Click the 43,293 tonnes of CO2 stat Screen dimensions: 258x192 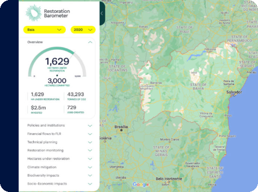click(x=77, y=96)
